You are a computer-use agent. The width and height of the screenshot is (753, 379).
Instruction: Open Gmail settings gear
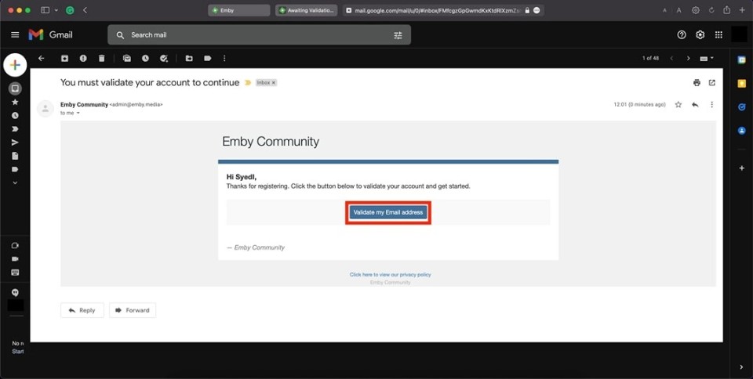(x=700, y=34)
